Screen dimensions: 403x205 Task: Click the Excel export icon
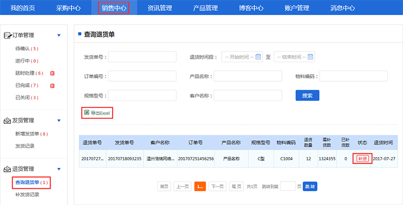click(87, 113)
